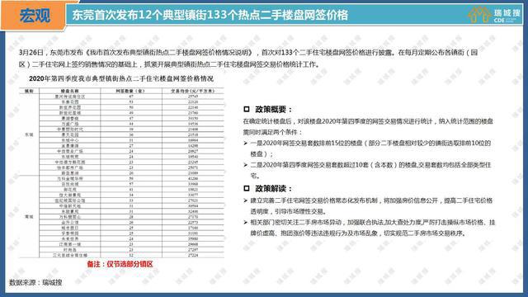Click the 交易均价 column header
This screenshot has height=297, width=528.
point(193,91)
